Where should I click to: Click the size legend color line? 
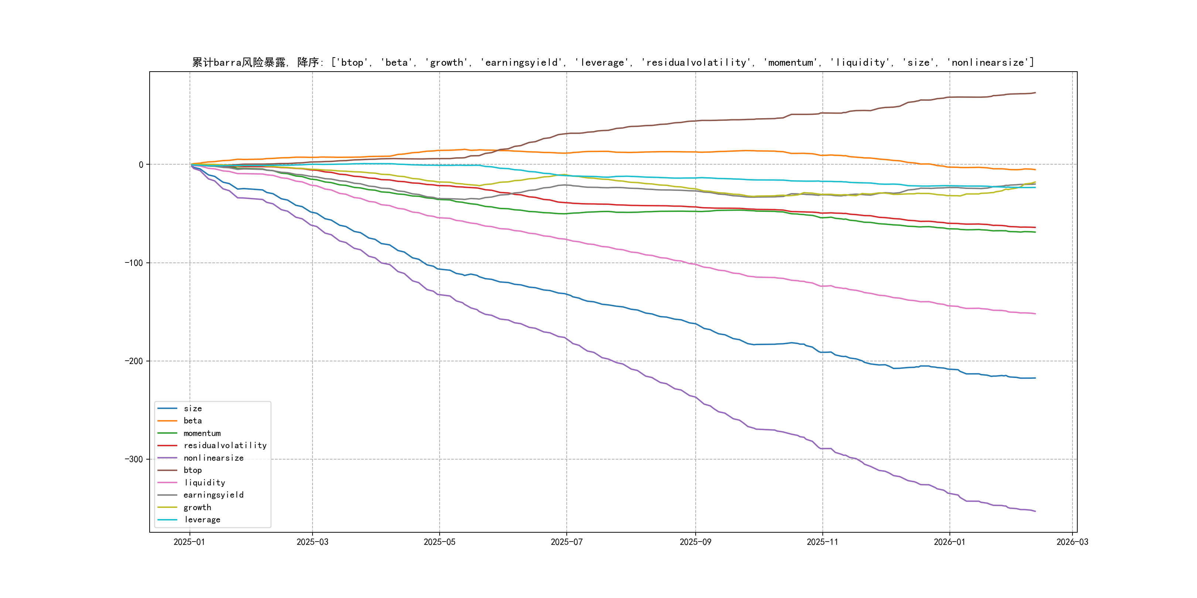(x=167, y=409)
